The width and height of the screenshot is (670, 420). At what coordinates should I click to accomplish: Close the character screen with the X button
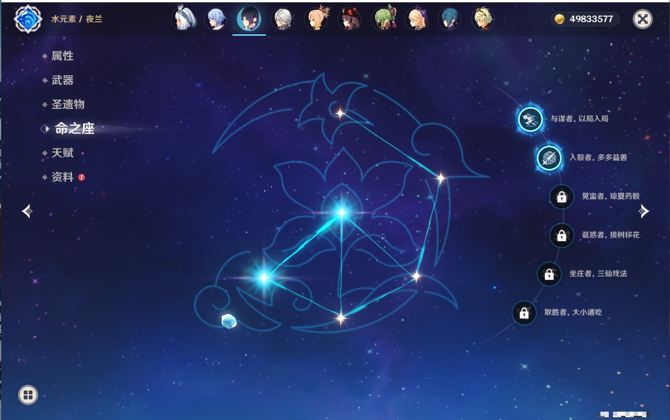pyautogui.click(x=643, y=19)
